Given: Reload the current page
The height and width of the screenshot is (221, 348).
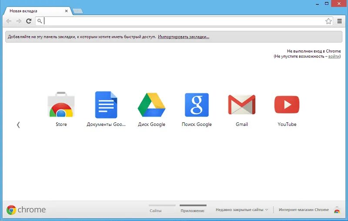Looking at the screenshot, I should [x=29, y=21].
